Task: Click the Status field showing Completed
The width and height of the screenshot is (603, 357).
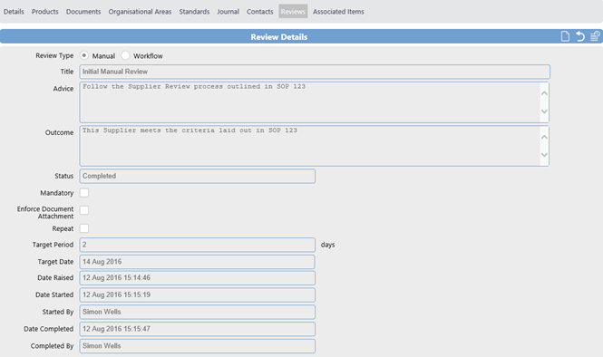Action: click(x=198, y=176)
